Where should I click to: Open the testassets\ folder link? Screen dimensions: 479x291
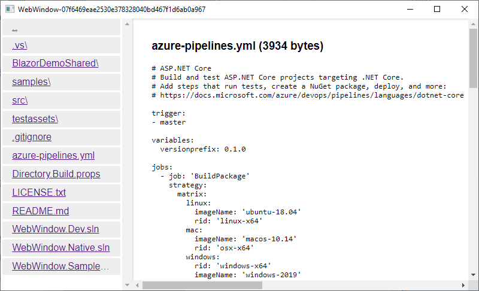(35, 119)
